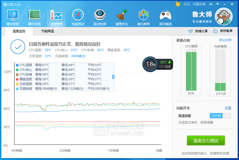Click 保存截屏 camera screenshot button
This screenshot has height=160, width=239.
[x=223, y=31]
